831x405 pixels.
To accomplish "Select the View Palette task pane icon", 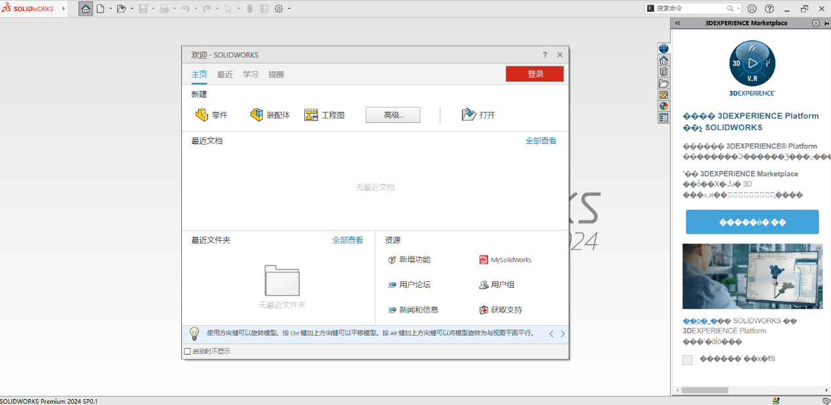I will [x=663, y=95].
